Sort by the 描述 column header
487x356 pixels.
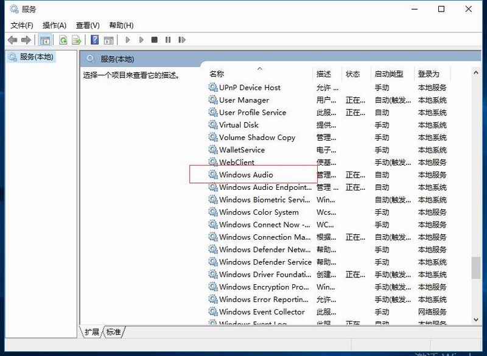coord(323,74)
